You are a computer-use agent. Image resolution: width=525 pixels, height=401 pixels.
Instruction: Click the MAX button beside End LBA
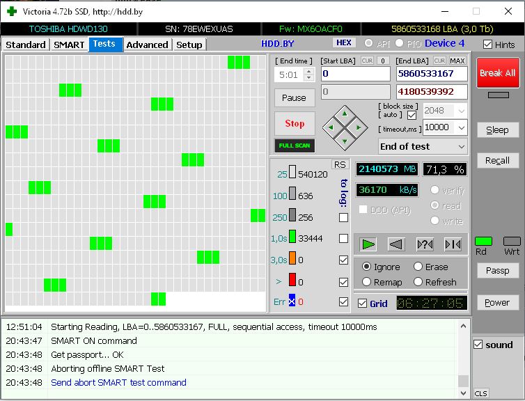(x=457, y=61)
